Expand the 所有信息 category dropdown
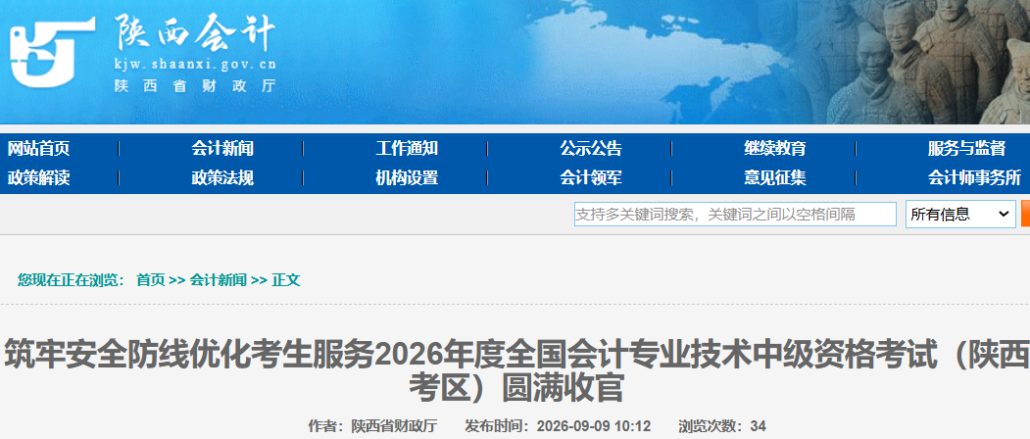 click(x=960, y=215)
